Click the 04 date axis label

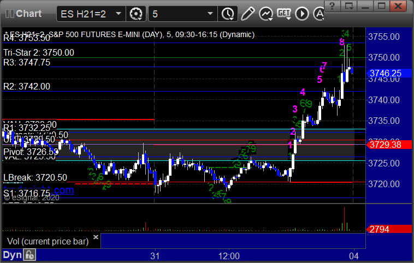click(354, 256)
